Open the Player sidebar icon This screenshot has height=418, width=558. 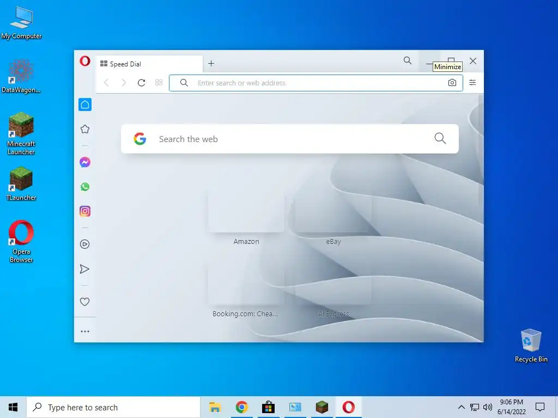(84, 244)
